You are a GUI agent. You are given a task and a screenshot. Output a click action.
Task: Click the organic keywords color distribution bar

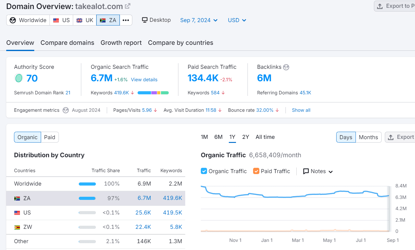click(x=153, y=93)
